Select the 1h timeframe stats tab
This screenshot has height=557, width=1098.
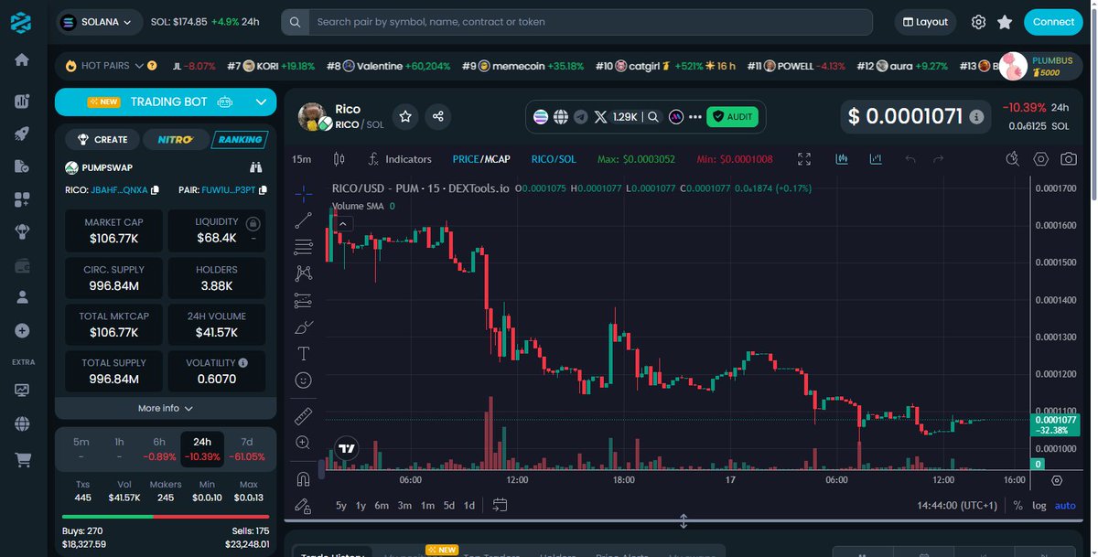[120, 448]
